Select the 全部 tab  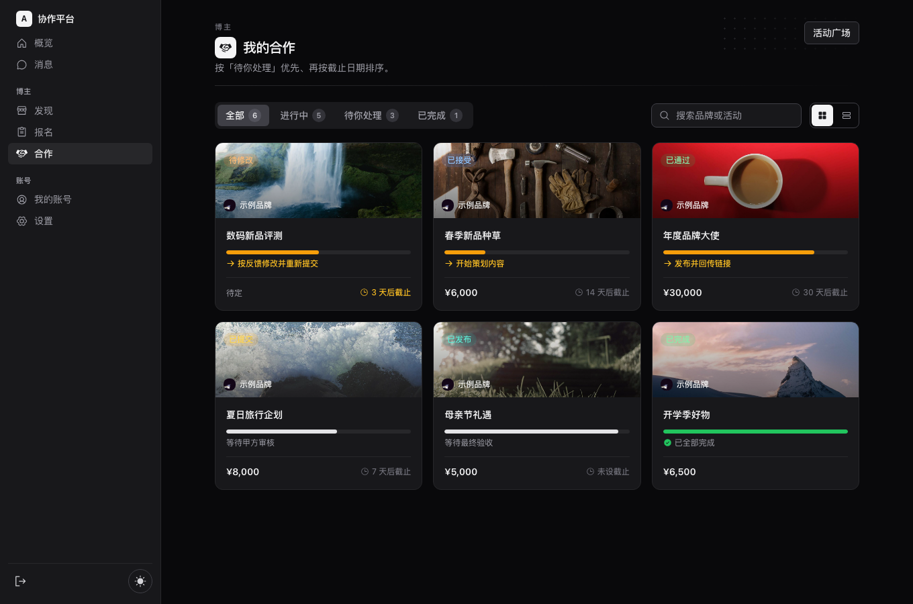(x=243, y=115)
